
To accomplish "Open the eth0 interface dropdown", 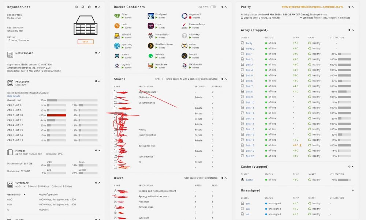I will pyautogui.click(x=20, y=186).
